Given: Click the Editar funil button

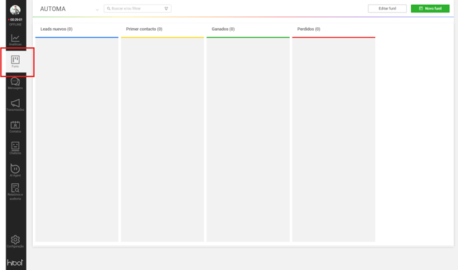Looking at the screenshot, I should [x=387, y=8].
